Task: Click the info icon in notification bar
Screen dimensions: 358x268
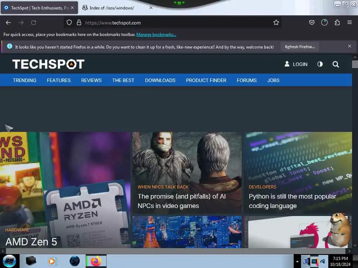Action: coord(9,46)
